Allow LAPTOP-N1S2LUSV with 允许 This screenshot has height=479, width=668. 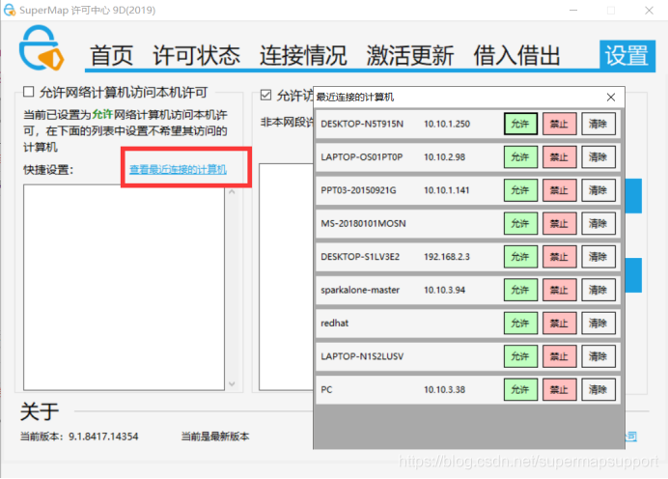pyautogui.click(x=520, y=356)
